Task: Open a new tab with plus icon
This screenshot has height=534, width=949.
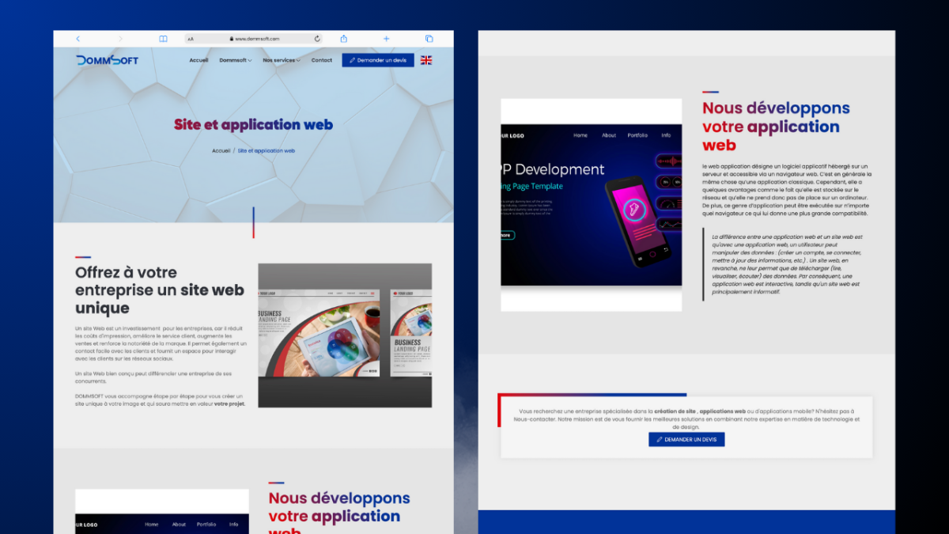Action: pos(386,39)
